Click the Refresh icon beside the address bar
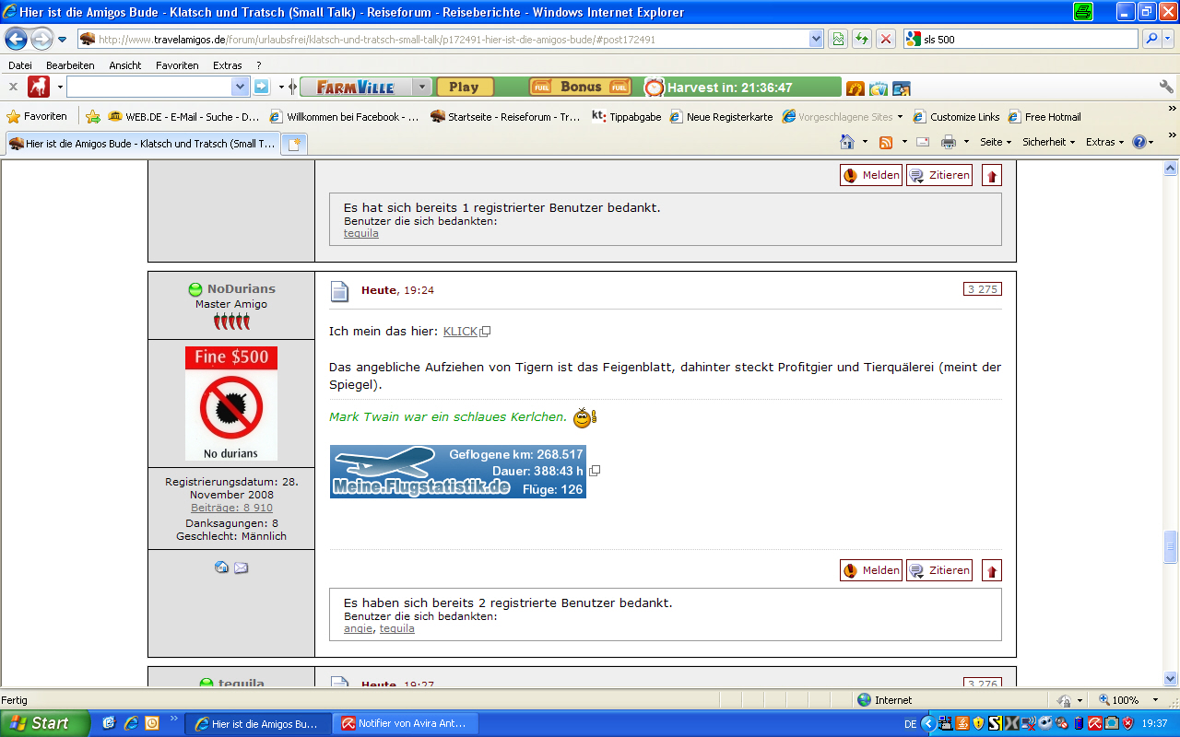1180x737 pixels. coord(862,39)
